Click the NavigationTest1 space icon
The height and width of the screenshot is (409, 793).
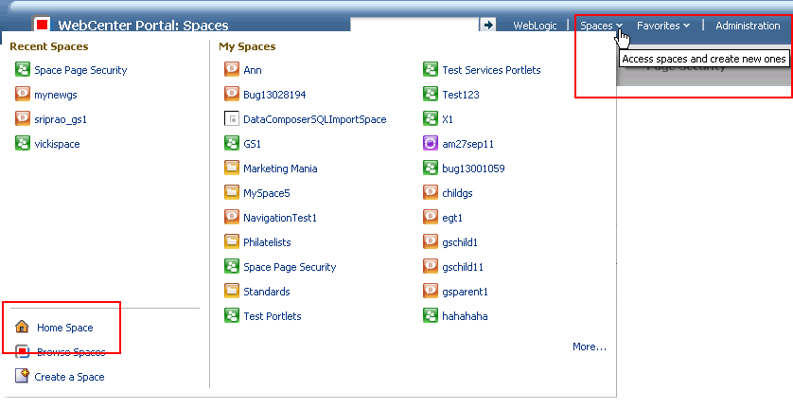(231, 217)
